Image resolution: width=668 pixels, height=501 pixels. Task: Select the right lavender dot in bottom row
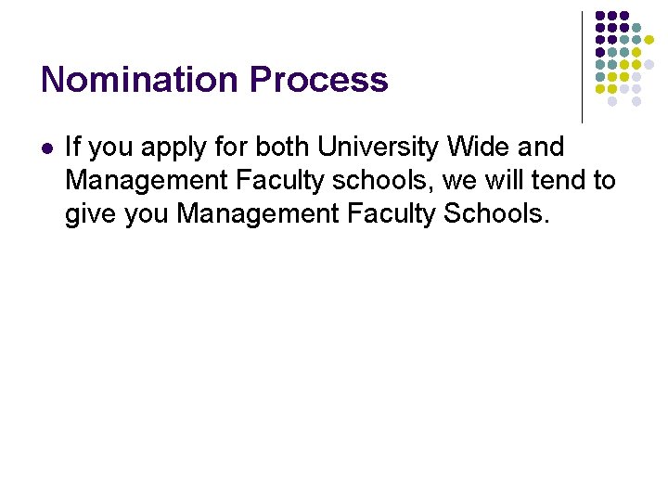point(636,101)
